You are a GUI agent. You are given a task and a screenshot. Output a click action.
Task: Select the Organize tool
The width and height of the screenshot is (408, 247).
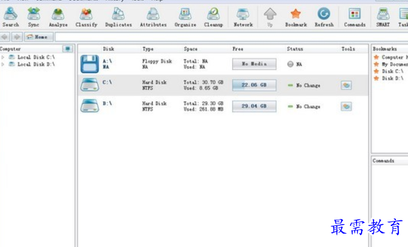pos(185,17)
